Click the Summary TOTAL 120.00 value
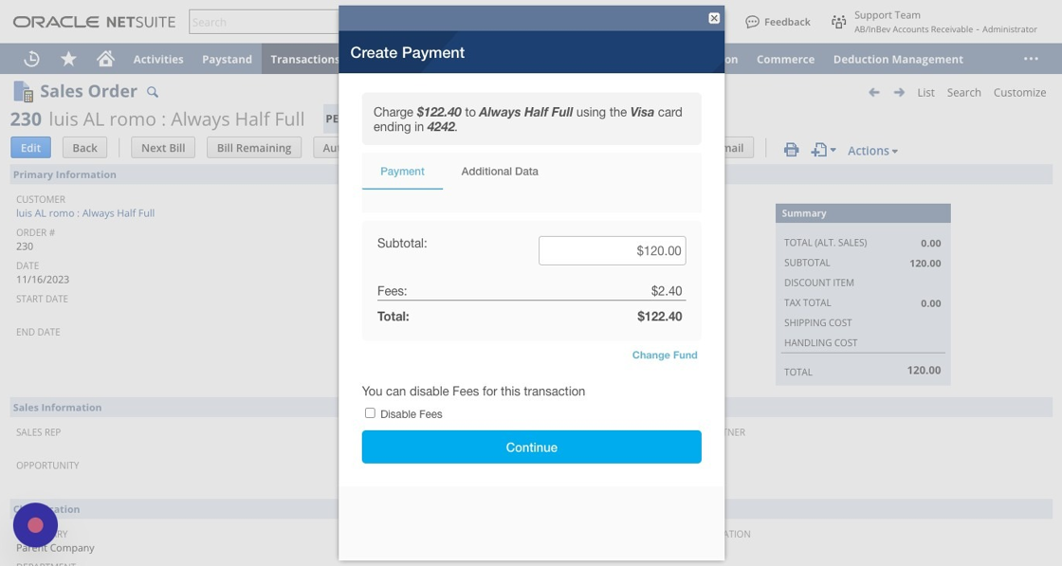Image resolution: width=1062 pixels, height=566 pixels. [924, 371]
